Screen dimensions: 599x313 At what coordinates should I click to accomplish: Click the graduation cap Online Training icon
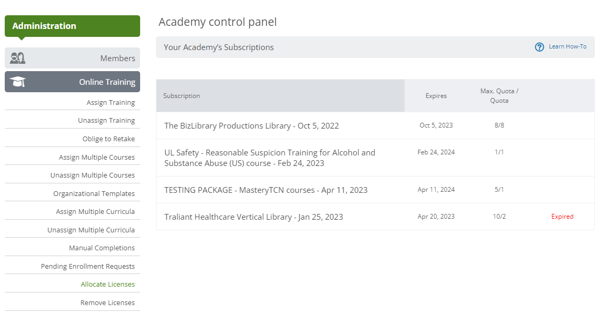17,82
